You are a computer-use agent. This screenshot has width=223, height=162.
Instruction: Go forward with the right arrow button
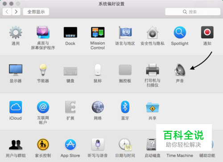[x=16, y=12]
